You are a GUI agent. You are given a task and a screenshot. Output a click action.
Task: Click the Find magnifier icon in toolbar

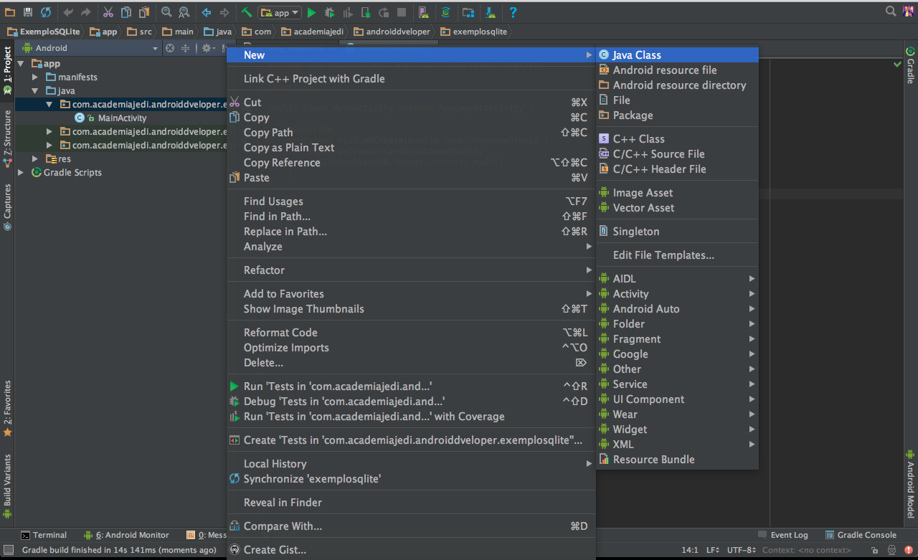tap(166, 12)
